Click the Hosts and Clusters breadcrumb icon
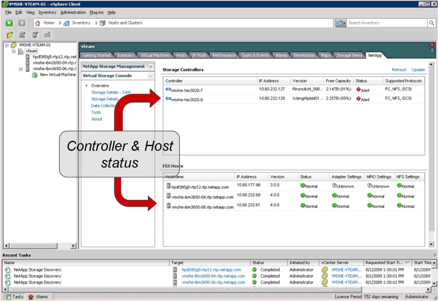438x301 pixels. [103, 23]
